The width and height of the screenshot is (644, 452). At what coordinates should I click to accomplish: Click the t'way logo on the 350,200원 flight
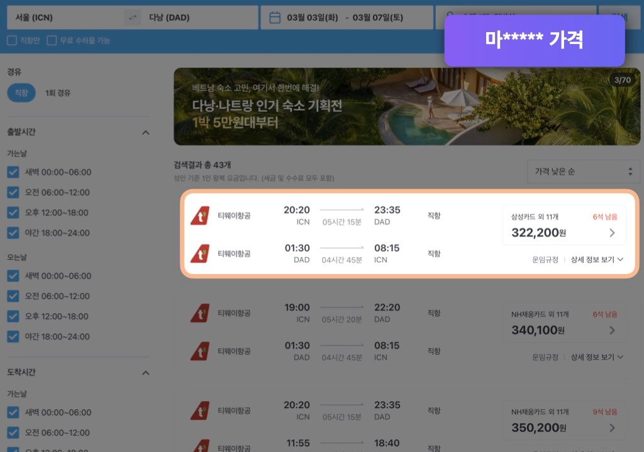pyautogui.click(x=200, y=409)
